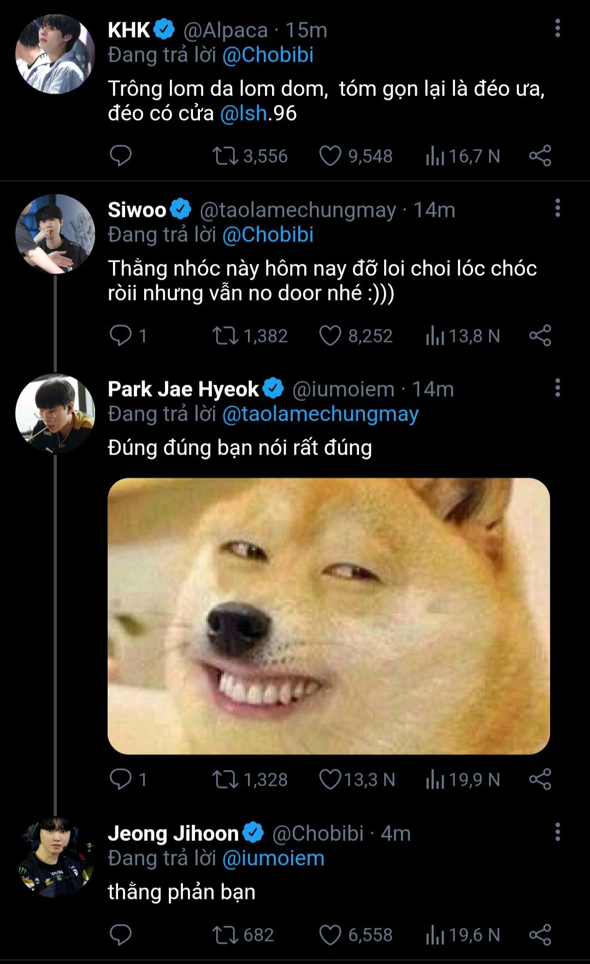Retweet Siwoo's tweet

point(225,336)
